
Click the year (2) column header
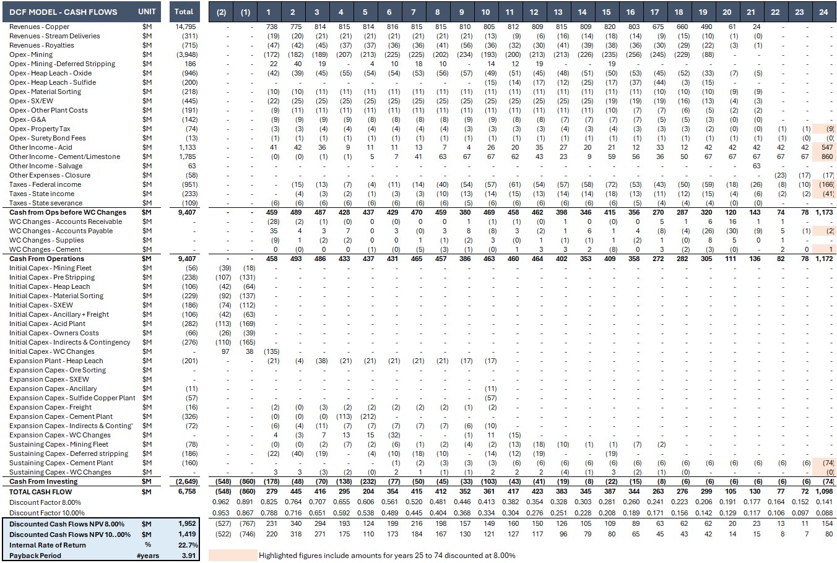221,12
